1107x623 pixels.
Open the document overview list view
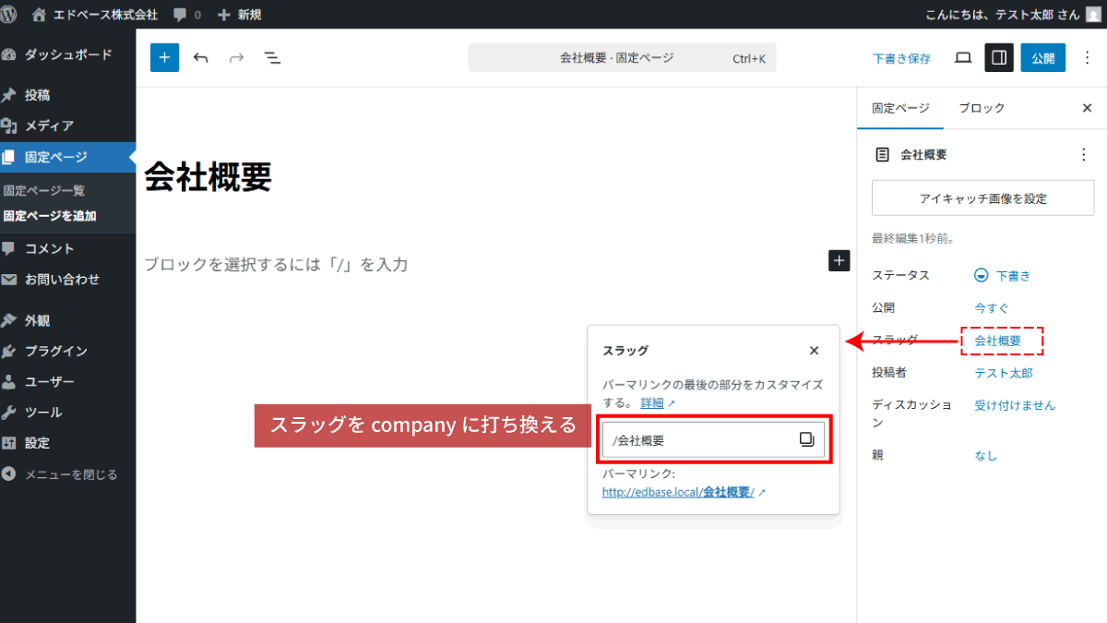click(x=272, y=57)
